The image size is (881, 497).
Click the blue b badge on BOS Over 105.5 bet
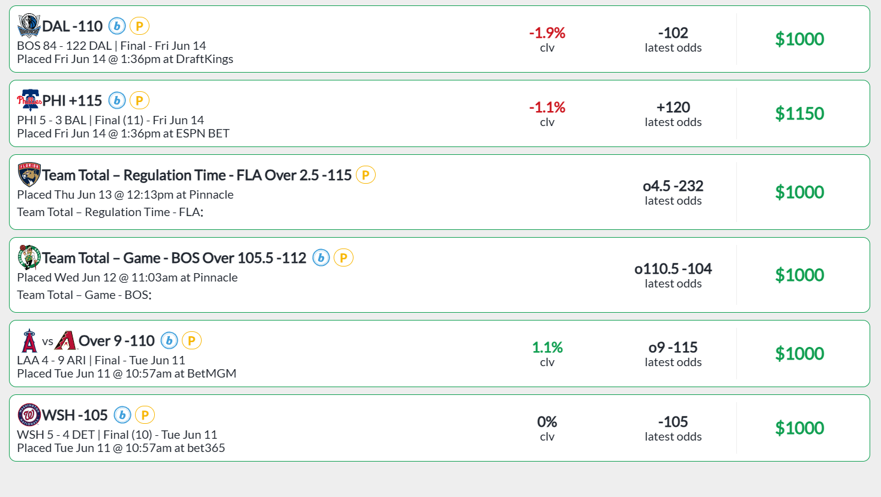321,258
